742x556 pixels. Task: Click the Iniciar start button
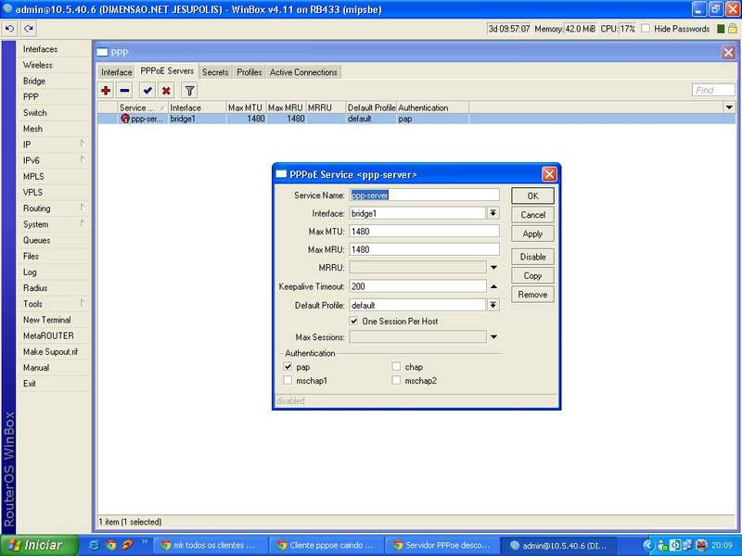[38, 545]
